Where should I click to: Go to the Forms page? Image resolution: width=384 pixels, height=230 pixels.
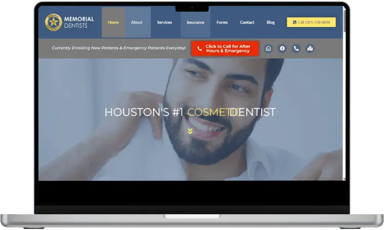coord(222,22)
